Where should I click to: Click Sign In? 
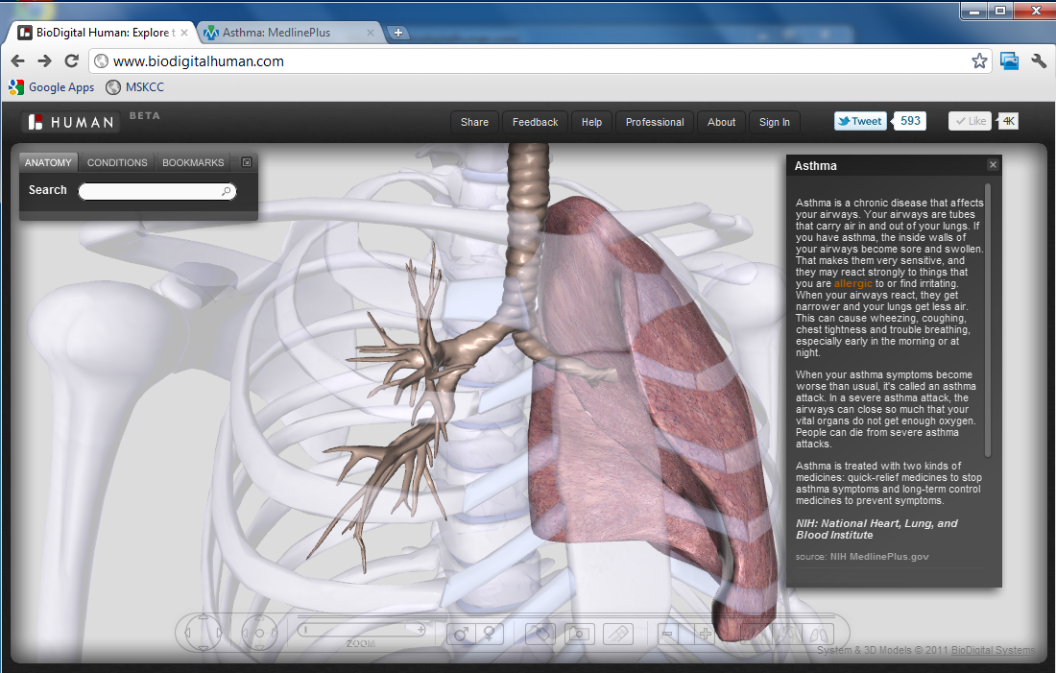coord(774,122)
